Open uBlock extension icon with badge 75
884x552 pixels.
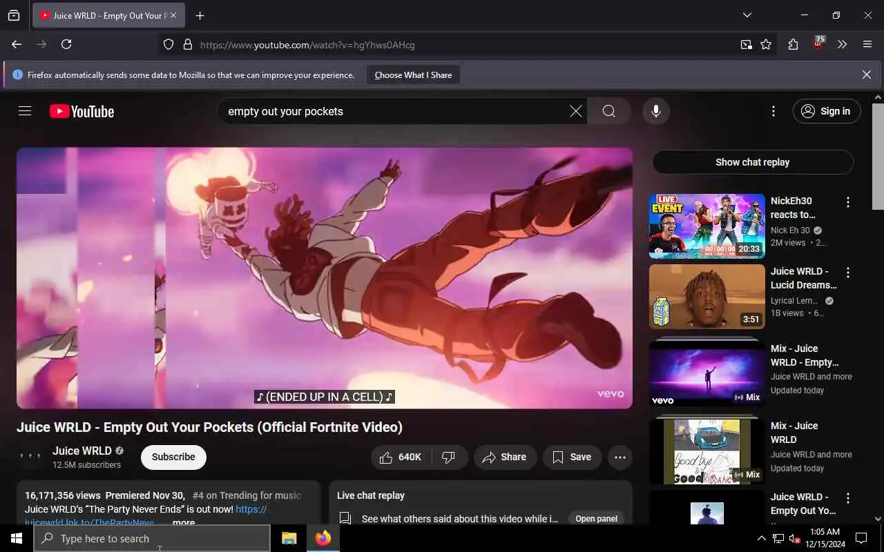coord(818,43)
